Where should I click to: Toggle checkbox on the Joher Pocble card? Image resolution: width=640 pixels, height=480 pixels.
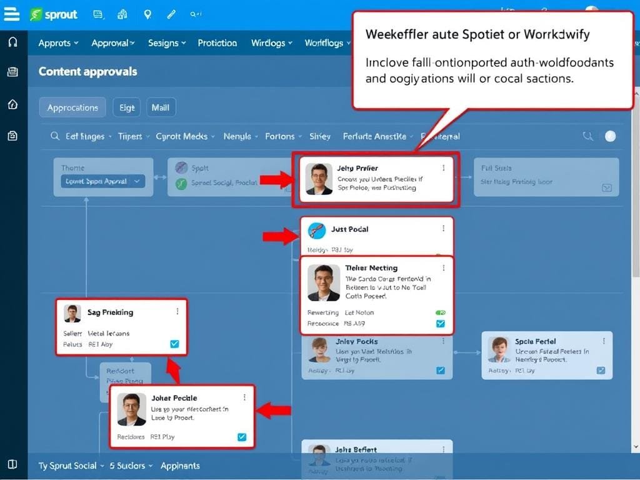point(242,437)
